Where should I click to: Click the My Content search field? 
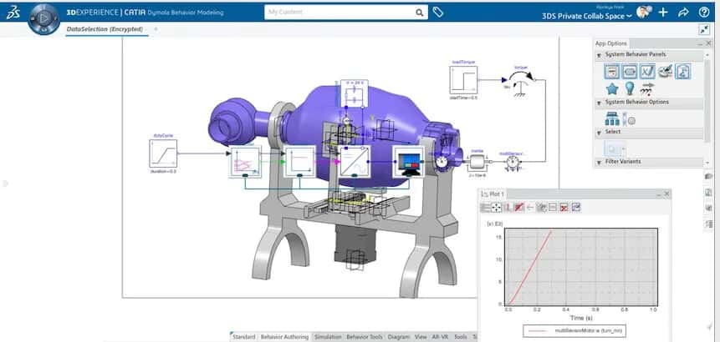click(340, 13)
